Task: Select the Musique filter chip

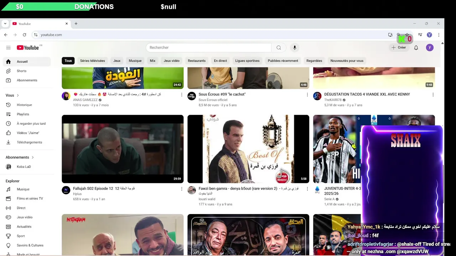Action: pos(135,61)
